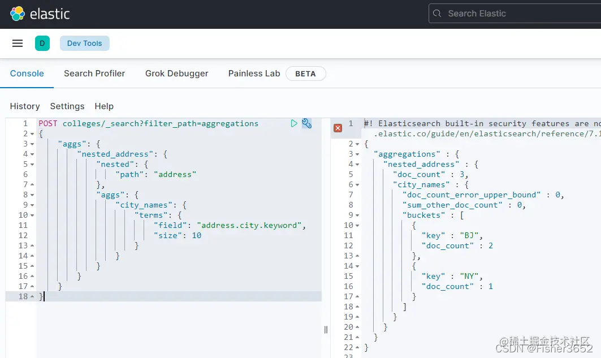Image resolution: width=601 pixels, height=358 pixels.
Task: Click the last line 18 closing brace in request
Action: (x=41, y=296)
